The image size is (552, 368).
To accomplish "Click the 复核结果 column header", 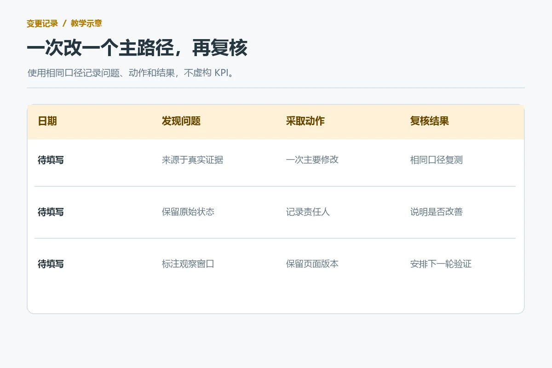I will pyautogui.click(x=430, y=121).
